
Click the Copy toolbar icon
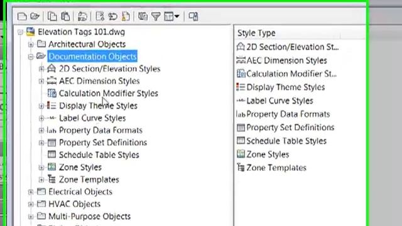[52, 17]
